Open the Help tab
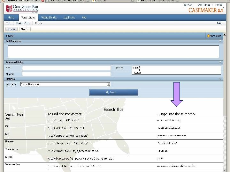 coord(84,18)
